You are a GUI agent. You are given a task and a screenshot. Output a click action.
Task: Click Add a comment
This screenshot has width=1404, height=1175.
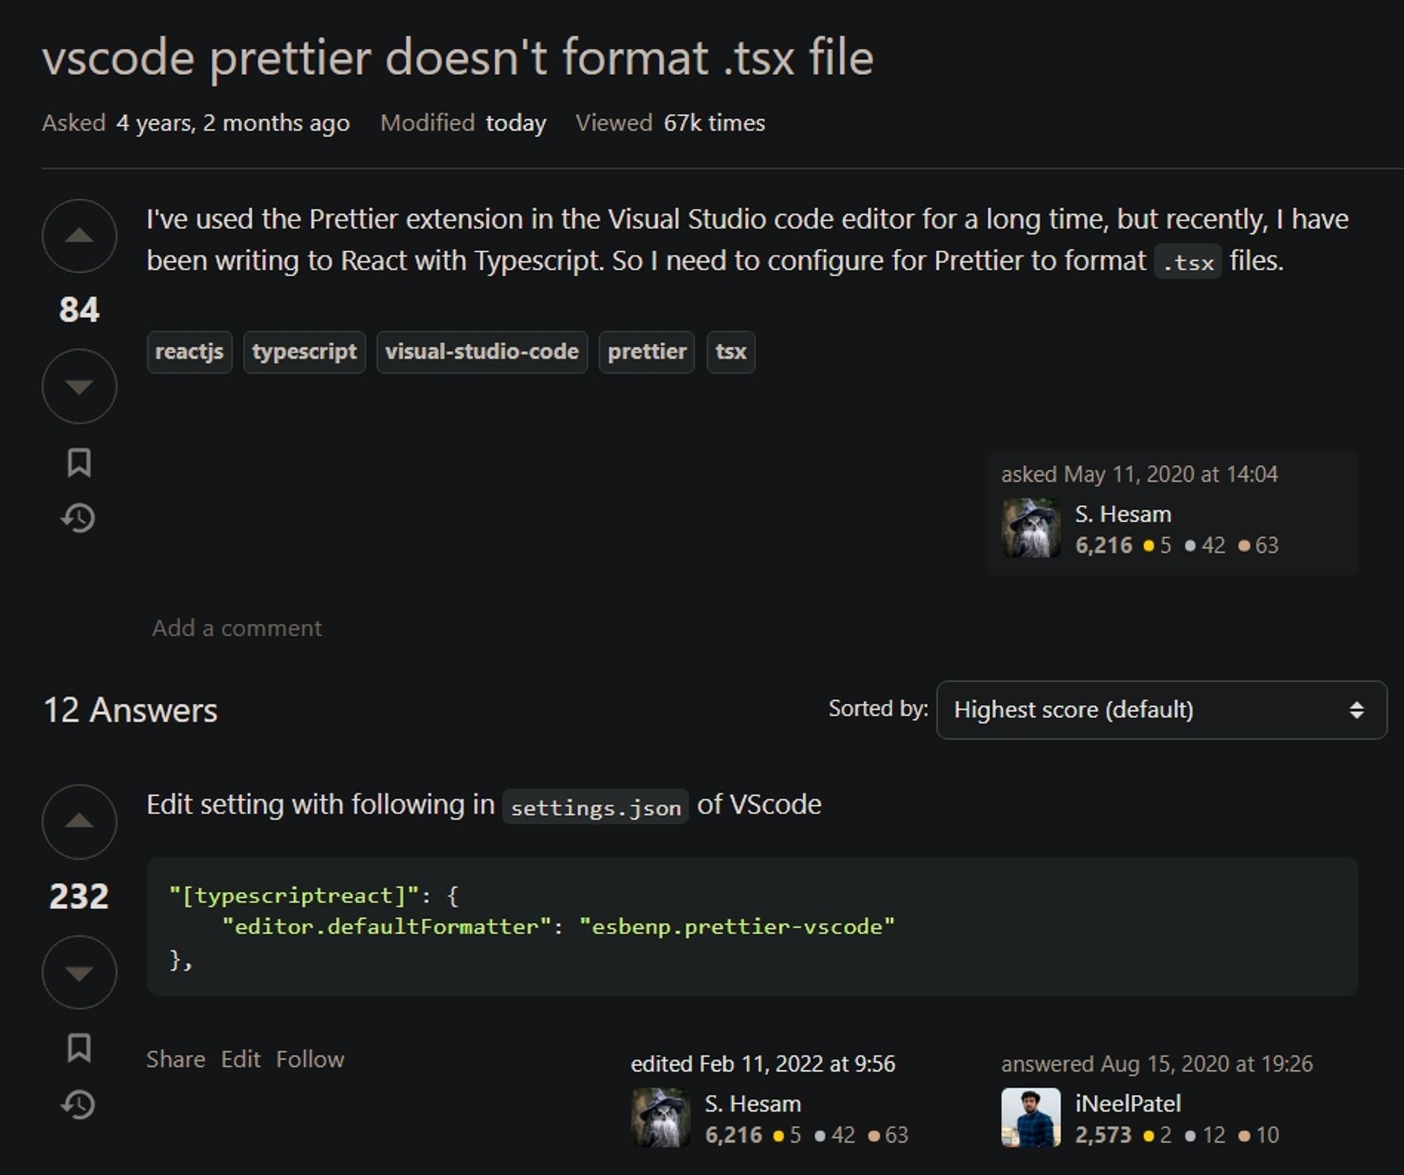click(x=237, y=628)
